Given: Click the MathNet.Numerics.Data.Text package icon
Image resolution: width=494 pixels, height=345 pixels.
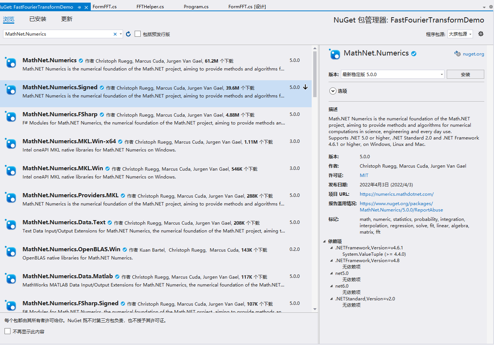Looking at the screenshot, I should (x=11, y=225).
